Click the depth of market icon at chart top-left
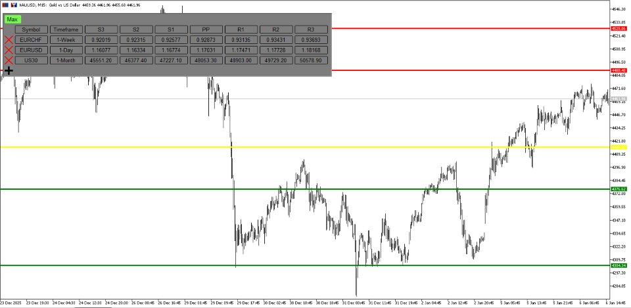Viewport: 631px width, 308px height. 5,5
